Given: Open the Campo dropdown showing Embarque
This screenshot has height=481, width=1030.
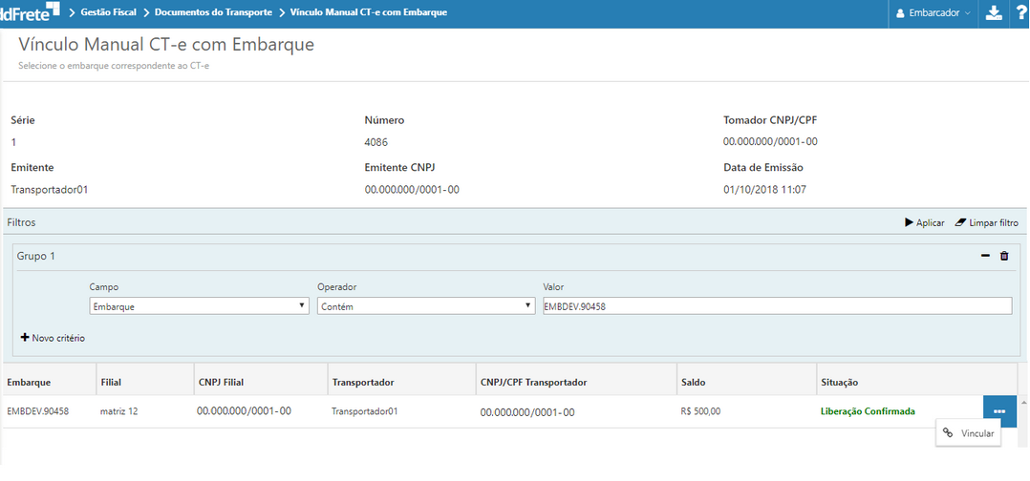Looking at the screenshot, I should [199, 306].
